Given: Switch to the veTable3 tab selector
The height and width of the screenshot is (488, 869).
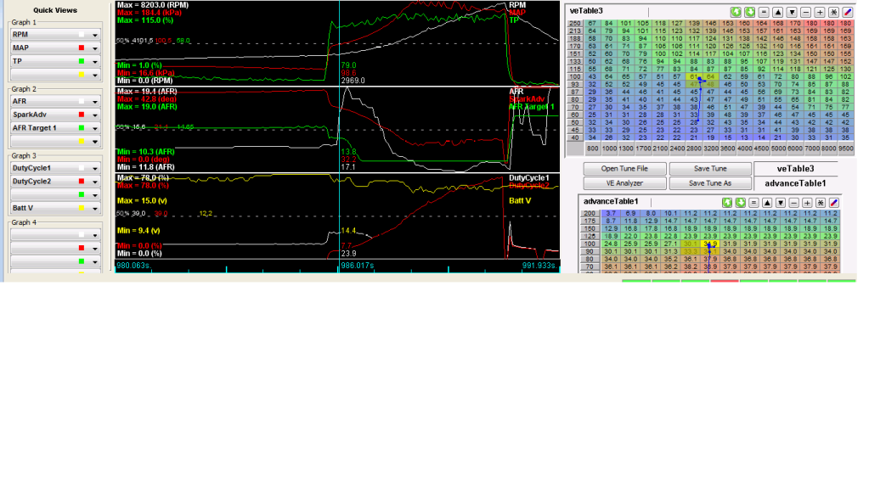Looking at the screenshot, I should coord(795,169).
